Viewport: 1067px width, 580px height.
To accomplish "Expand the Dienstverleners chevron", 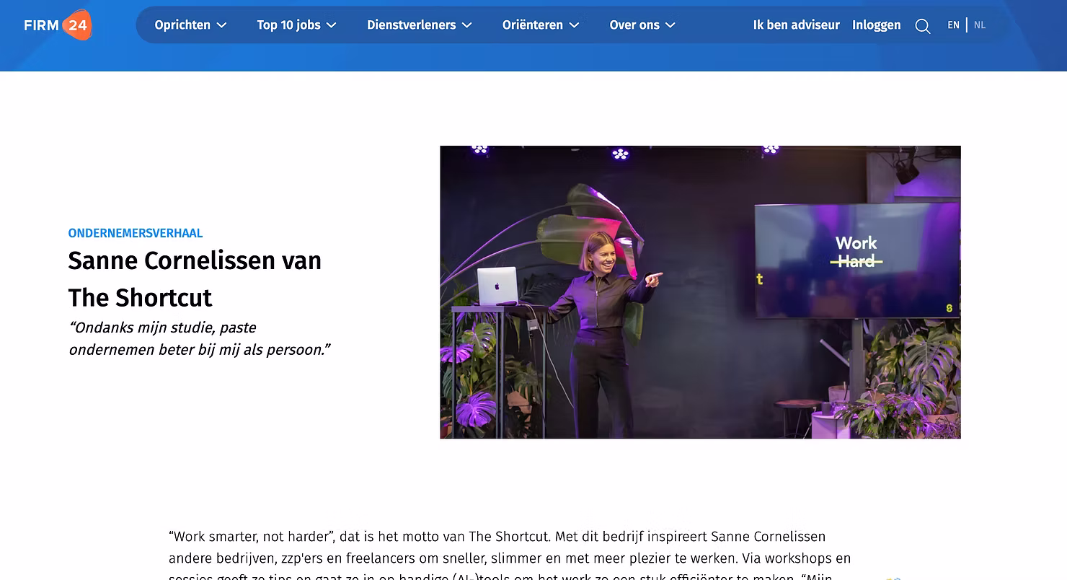I will pos(467,25).
